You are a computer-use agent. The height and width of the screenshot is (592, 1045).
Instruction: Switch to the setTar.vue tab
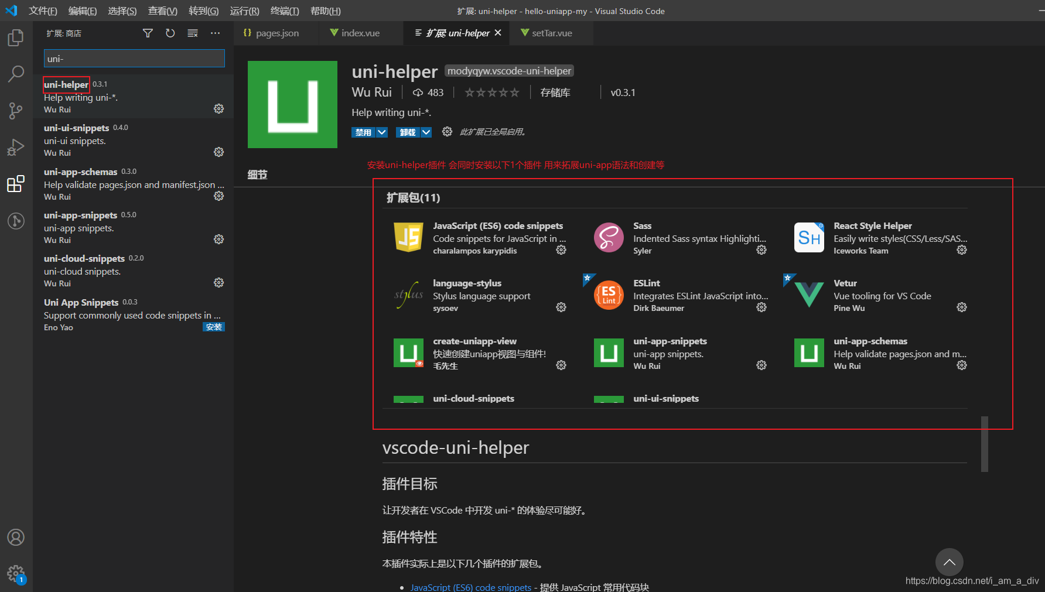(x=552, y=33)
